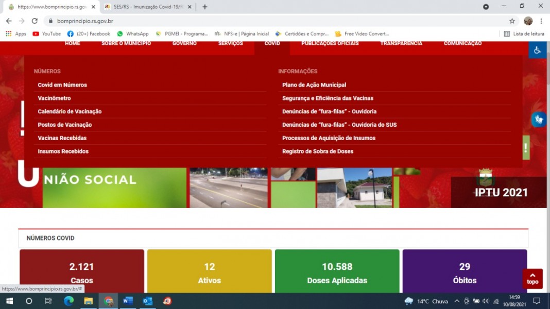The image size is (550, 309).
Task: Expand the SERVIÇOS navigation menu
Action: (x=230, y=44)
